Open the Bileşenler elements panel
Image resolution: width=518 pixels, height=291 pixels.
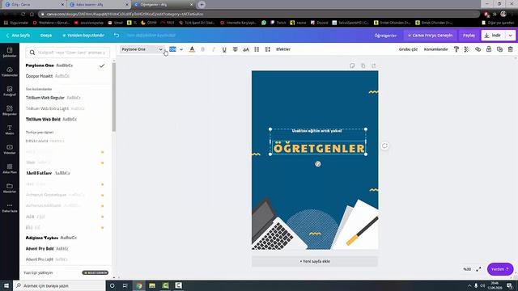coord(10,111)
